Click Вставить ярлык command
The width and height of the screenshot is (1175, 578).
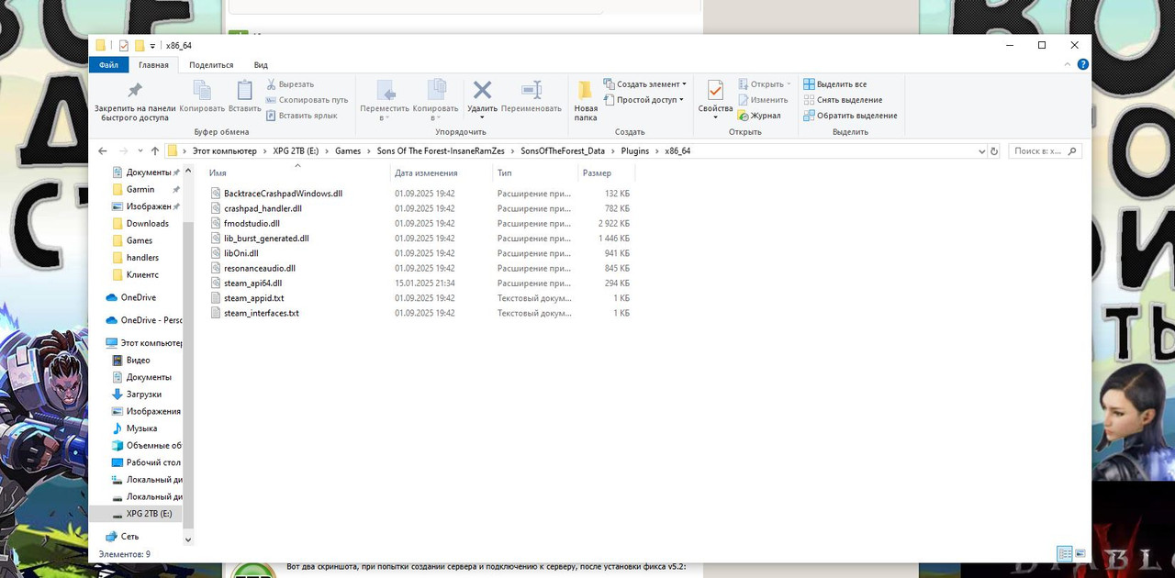coord(301,116)
